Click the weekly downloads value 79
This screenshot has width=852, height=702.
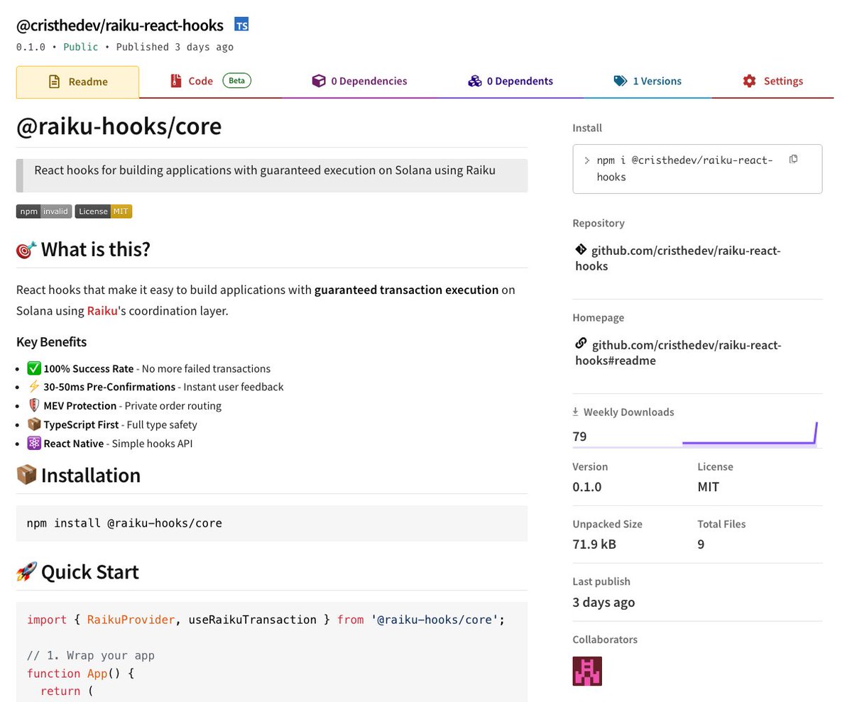[x=579, y=437]
